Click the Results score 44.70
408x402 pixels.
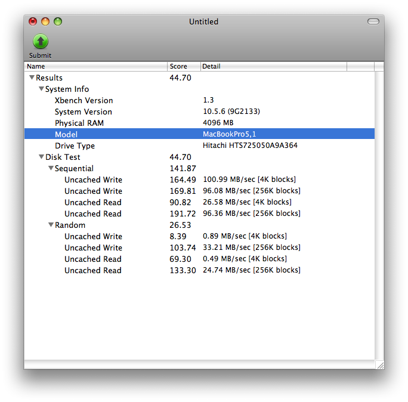click(x=180, y=78)
